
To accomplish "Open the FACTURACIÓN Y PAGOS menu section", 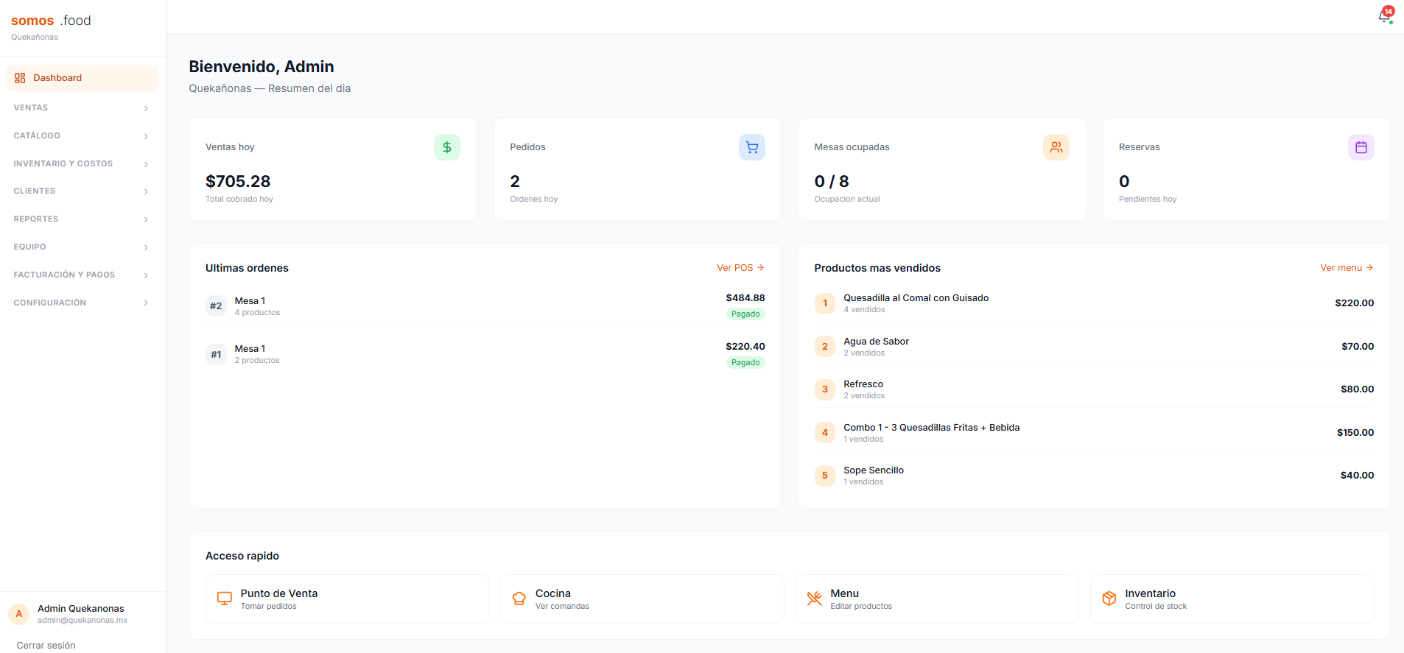I will (82, 275).
